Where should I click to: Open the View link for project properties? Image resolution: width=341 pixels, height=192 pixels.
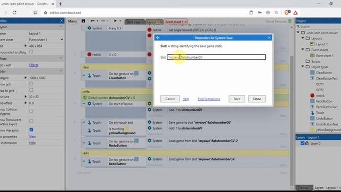33,137
